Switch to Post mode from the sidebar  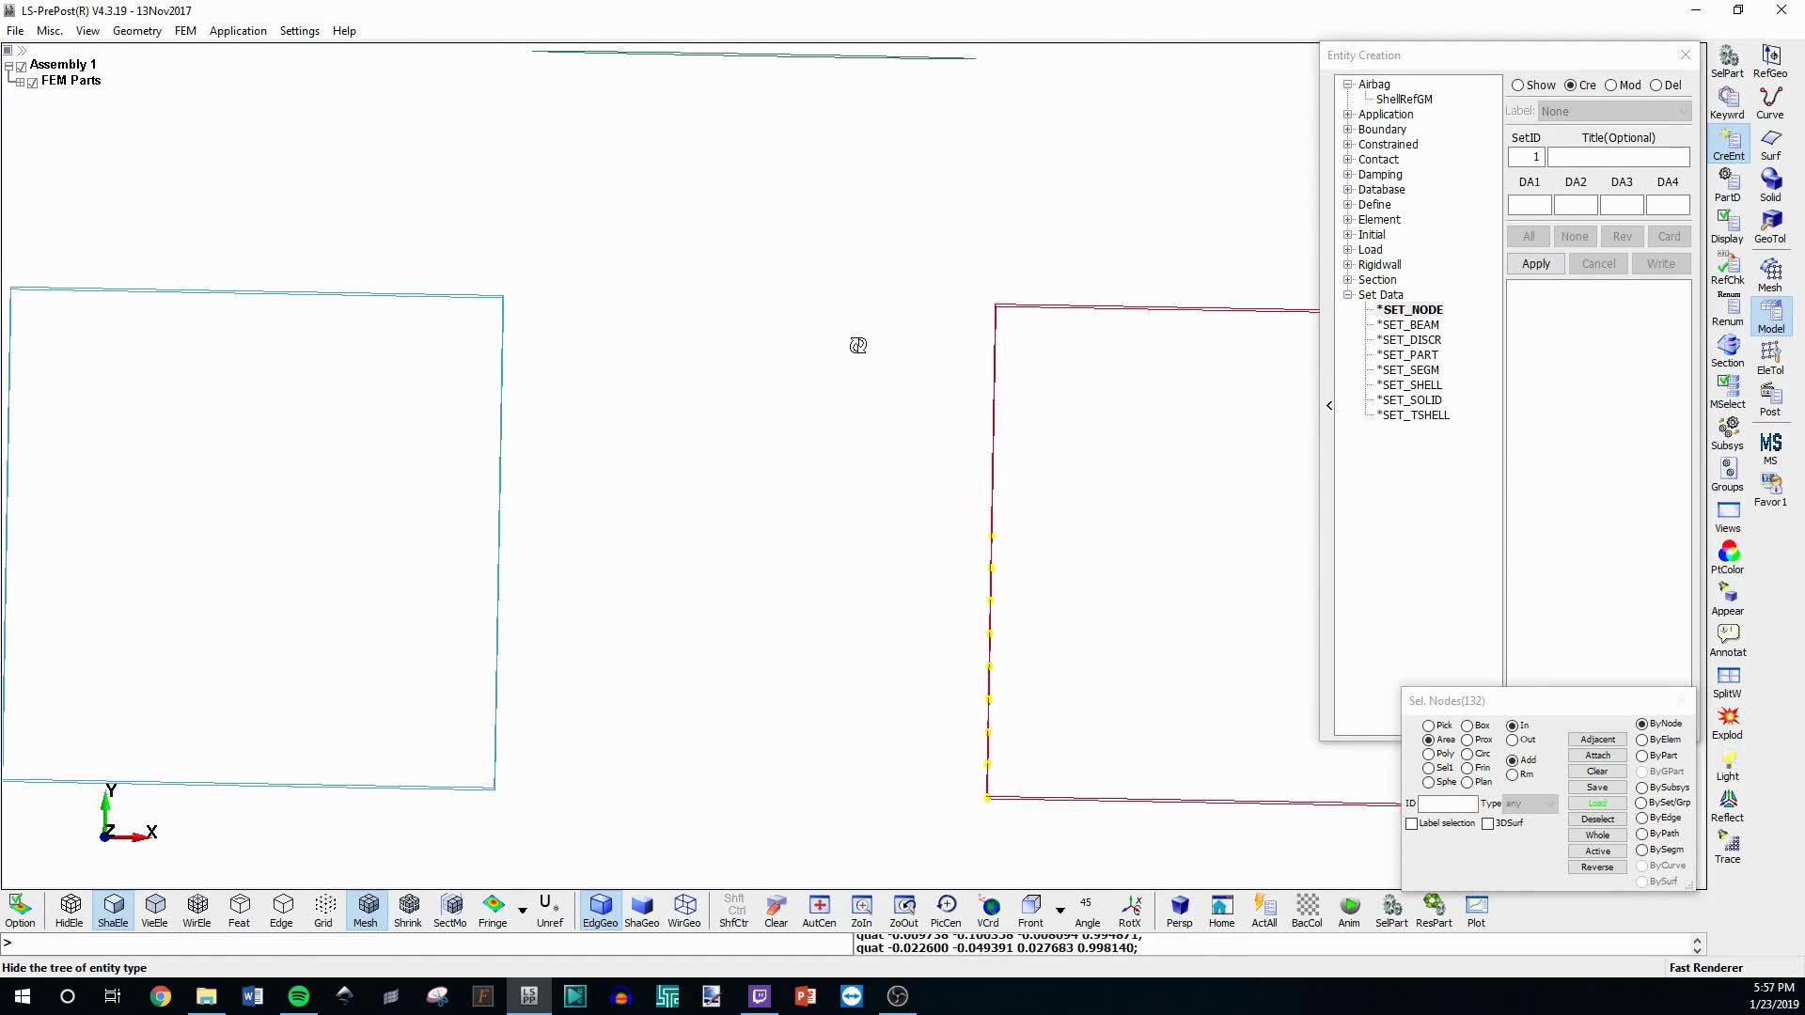pyautogui.click(x=1771, y=398)
